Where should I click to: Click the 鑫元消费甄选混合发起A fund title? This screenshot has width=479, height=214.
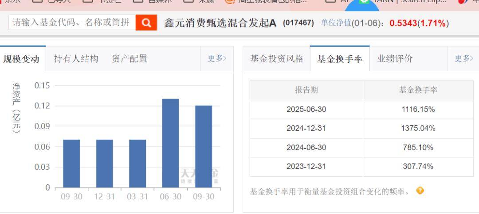click(220, 23)
